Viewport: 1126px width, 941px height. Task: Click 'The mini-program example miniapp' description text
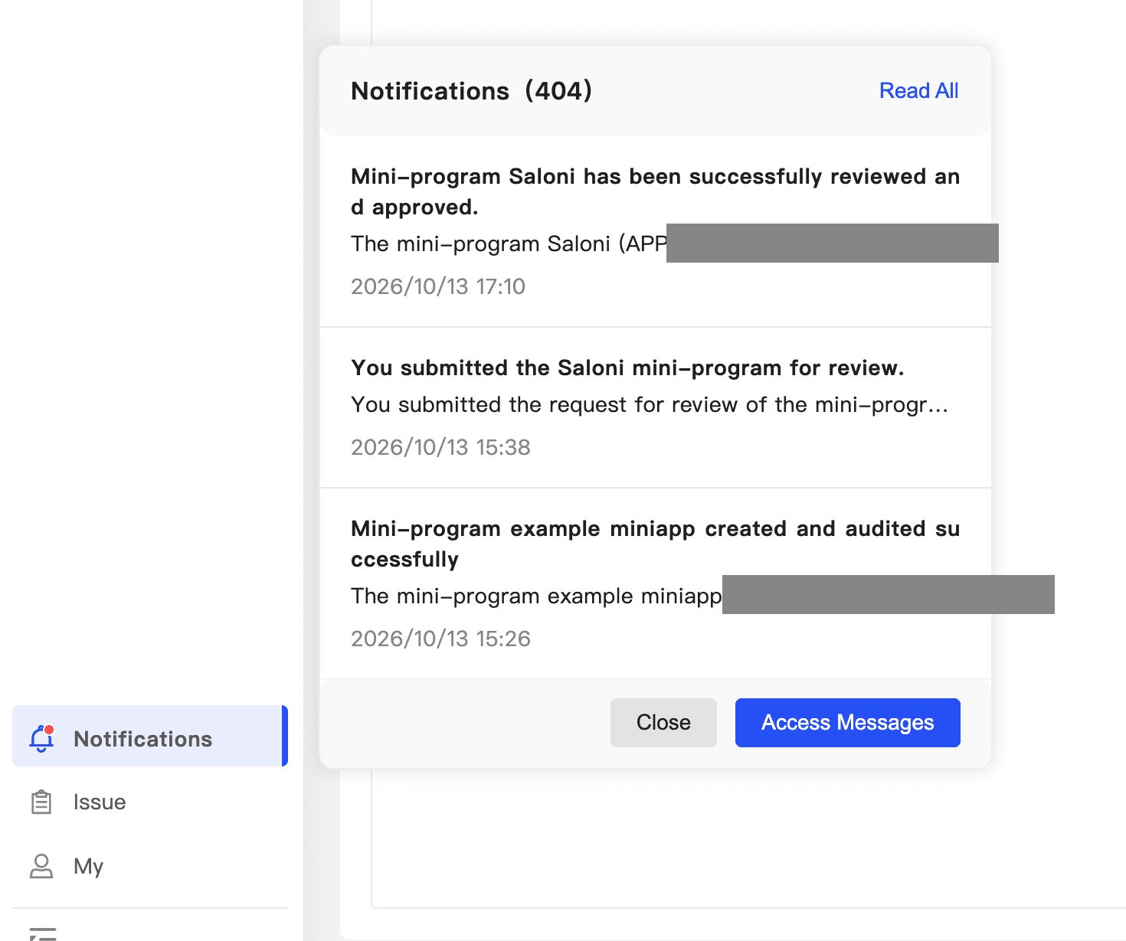(x=536, y=596)
